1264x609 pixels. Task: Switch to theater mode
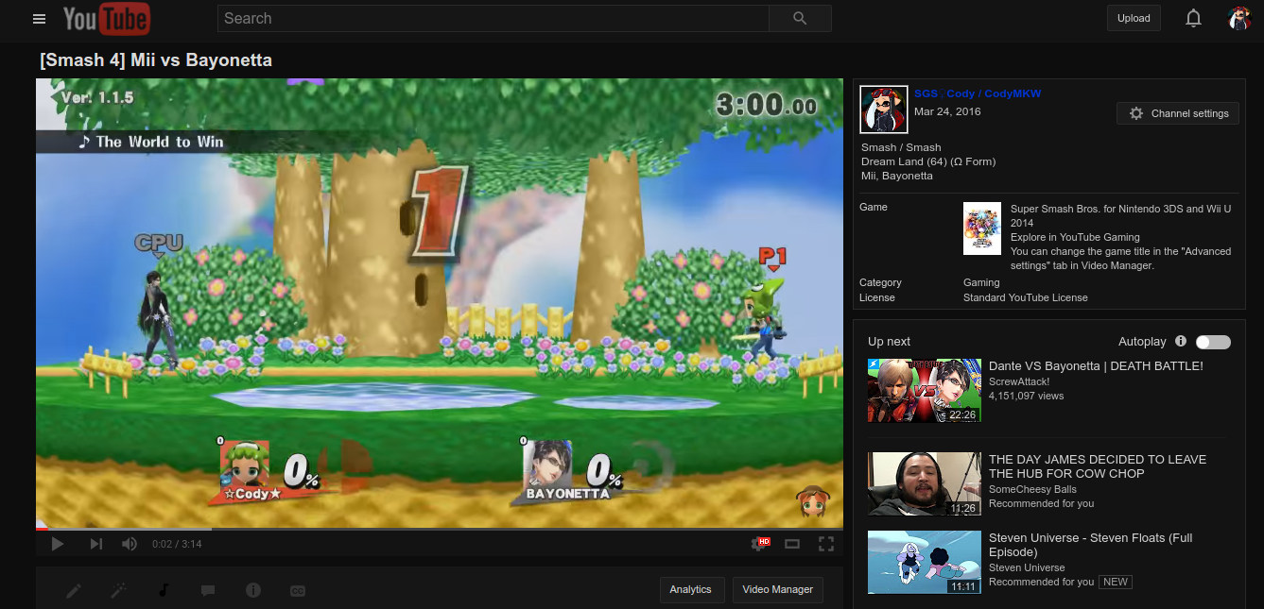pos(792,544)
